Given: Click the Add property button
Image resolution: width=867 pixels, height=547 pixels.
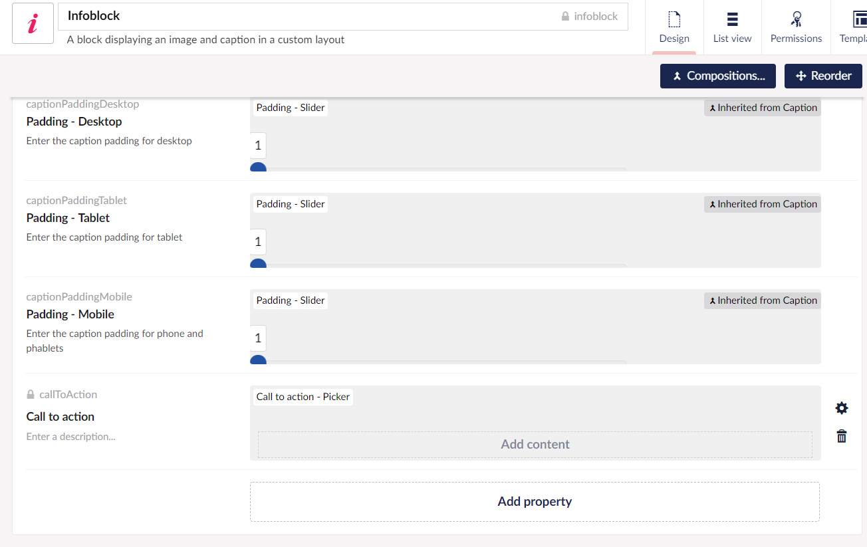Looking at the screenshot, I should tap(535, 501).
